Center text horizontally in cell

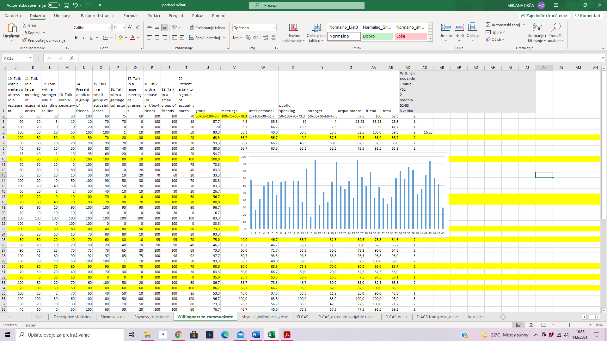pos(157,38)
